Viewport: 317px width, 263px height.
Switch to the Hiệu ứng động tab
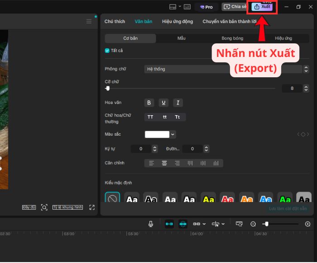tap(177, 21)
